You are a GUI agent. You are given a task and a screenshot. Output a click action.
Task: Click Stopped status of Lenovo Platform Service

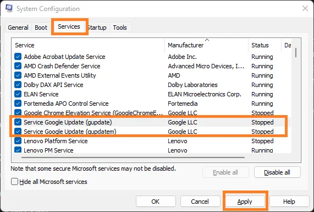pyautogui.click(x=262, y=141)
